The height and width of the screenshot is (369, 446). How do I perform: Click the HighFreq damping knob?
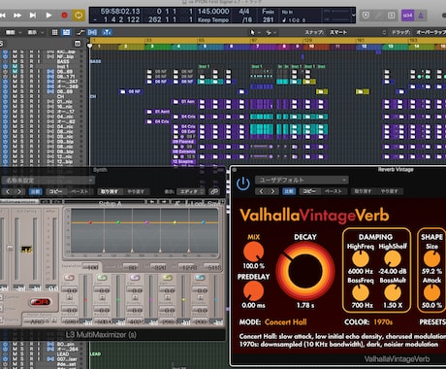click(x=361, y=258)
